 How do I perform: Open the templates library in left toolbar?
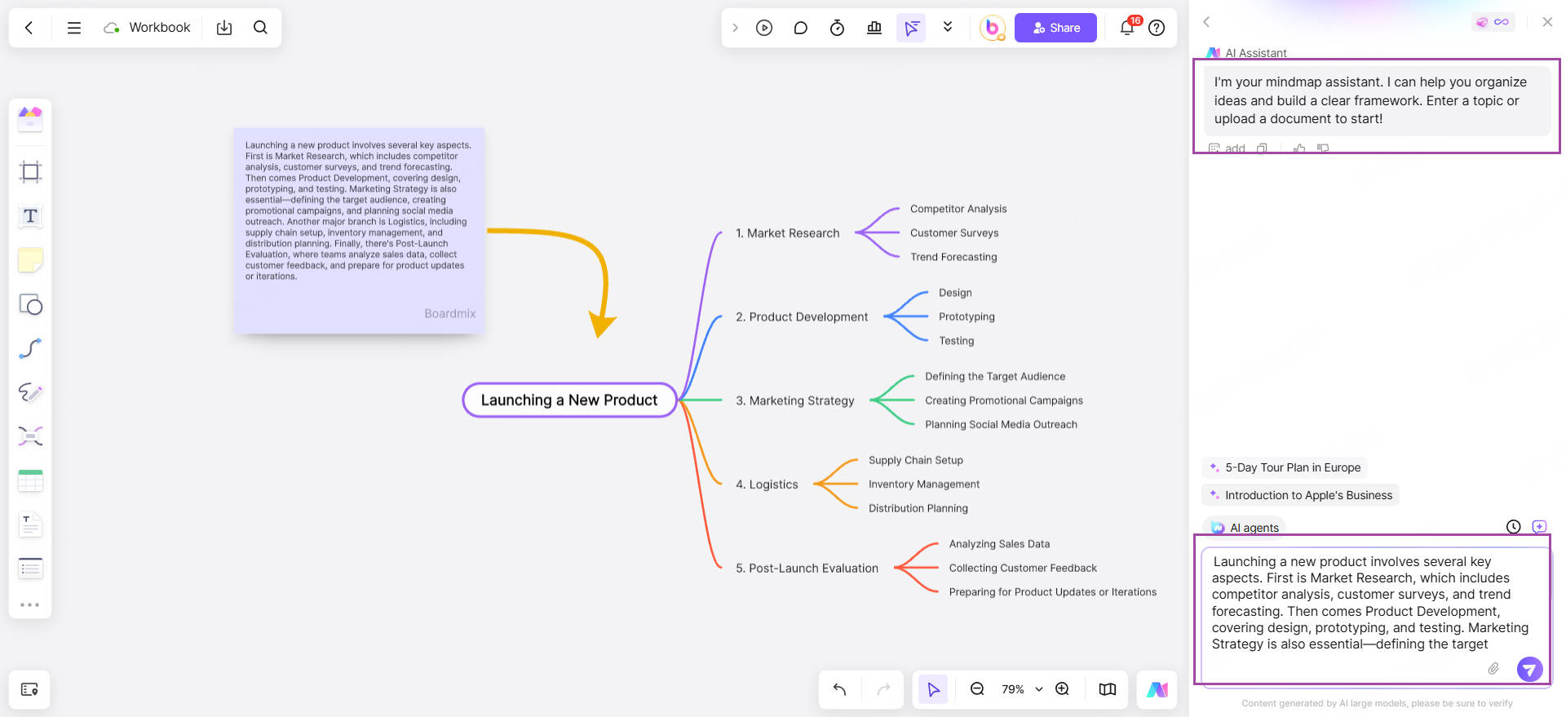30,119
